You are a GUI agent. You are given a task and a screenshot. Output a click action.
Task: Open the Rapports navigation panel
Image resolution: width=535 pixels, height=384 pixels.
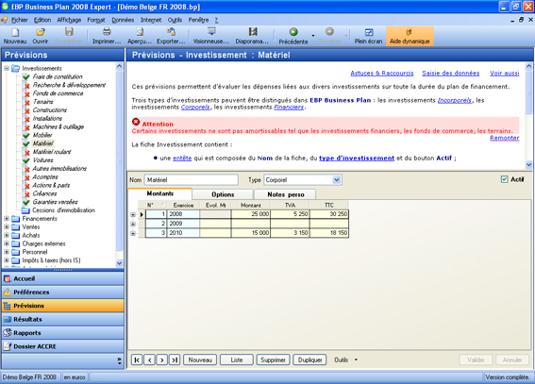(63, 333)
